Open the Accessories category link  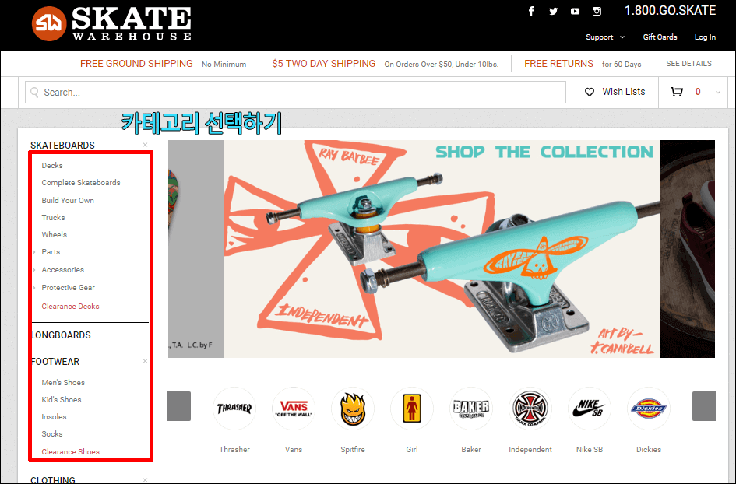[63, 270]
